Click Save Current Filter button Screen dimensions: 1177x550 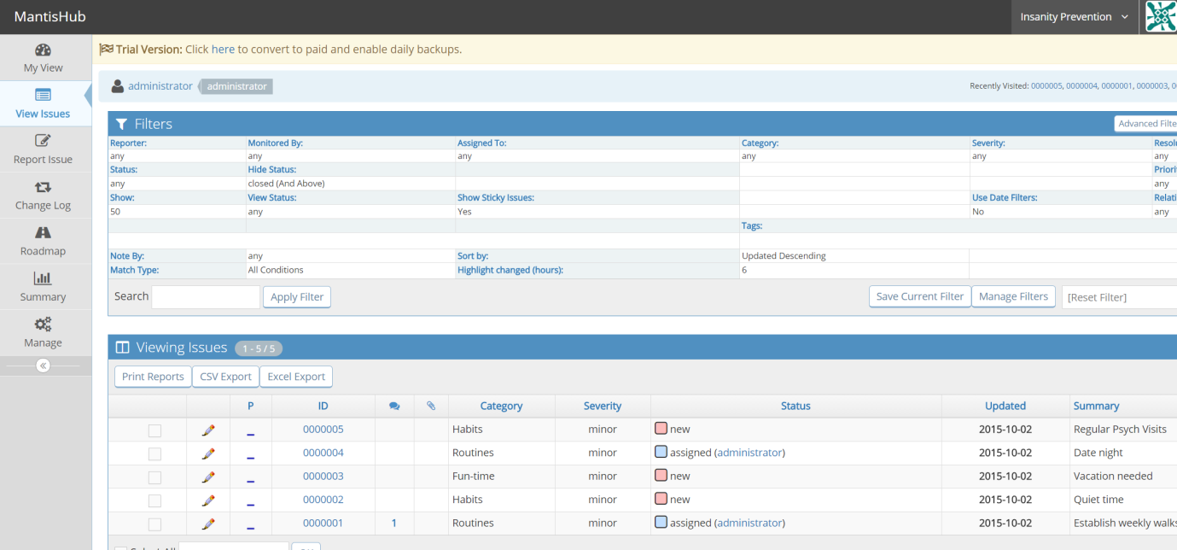tap(920, 296)
